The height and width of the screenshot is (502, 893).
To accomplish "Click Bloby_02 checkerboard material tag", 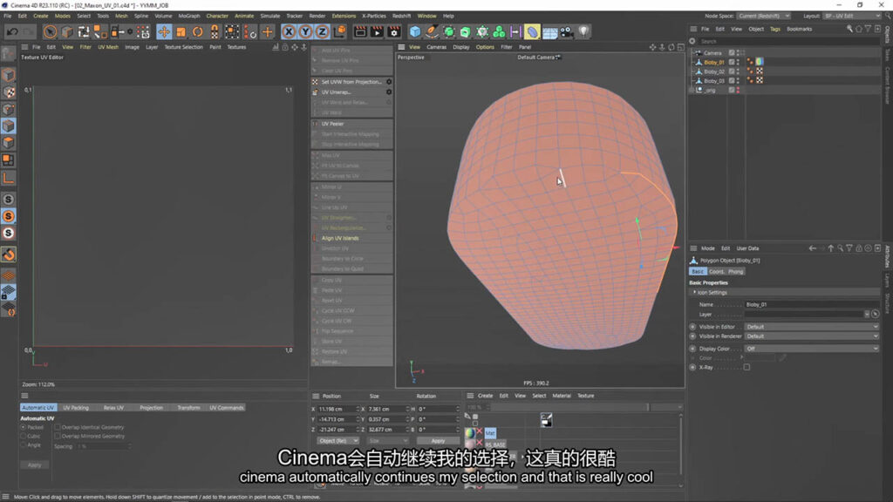I will [760, 71].
